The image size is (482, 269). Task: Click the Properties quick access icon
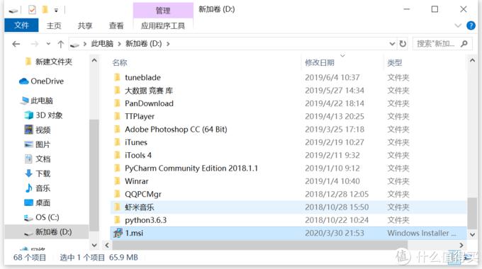pos(32,10)
